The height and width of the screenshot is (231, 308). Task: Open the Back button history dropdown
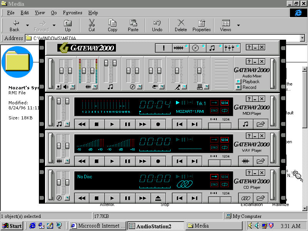tap(27, 25)
